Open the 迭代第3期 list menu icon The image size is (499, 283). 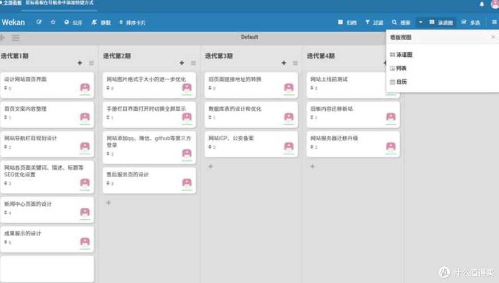pos(295,63)
